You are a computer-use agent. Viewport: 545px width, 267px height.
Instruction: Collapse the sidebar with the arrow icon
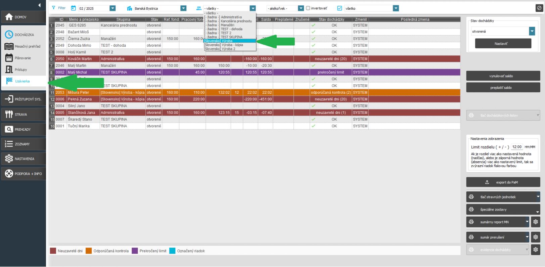coord(39,5)
